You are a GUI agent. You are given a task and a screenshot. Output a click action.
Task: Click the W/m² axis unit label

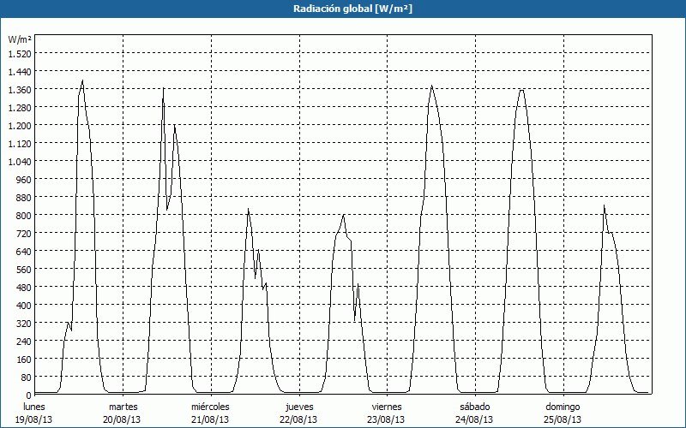(x=20, y=39)
